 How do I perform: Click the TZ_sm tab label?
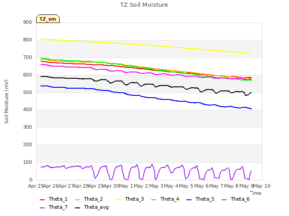click(x=48, y=19)
